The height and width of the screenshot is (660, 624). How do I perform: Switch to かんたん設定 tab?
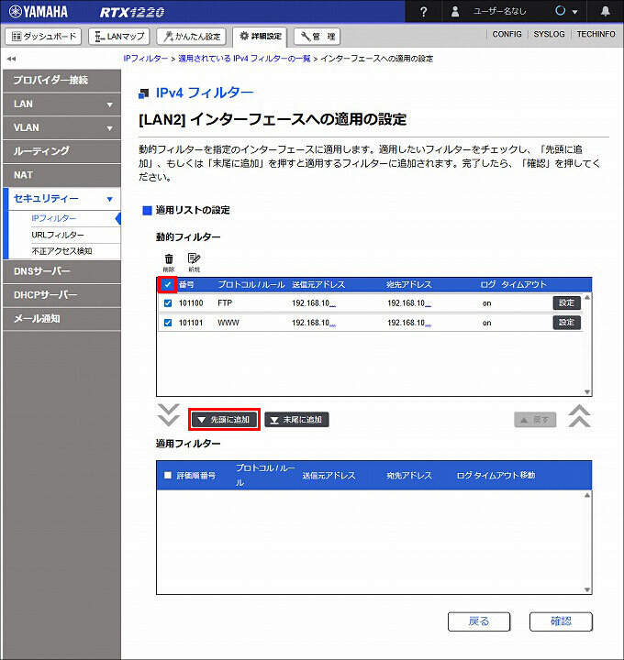pyautogui.click(x=191, y=37)
